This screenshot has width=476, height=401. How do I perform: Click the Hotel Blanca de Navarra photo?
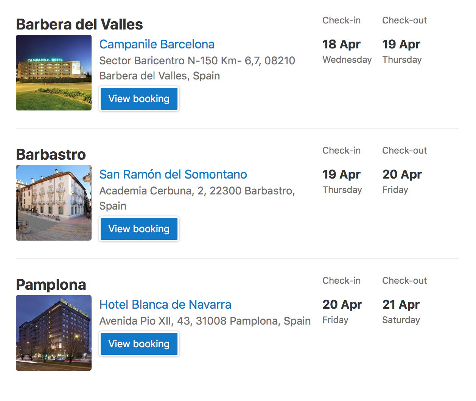tap(54, 333)
